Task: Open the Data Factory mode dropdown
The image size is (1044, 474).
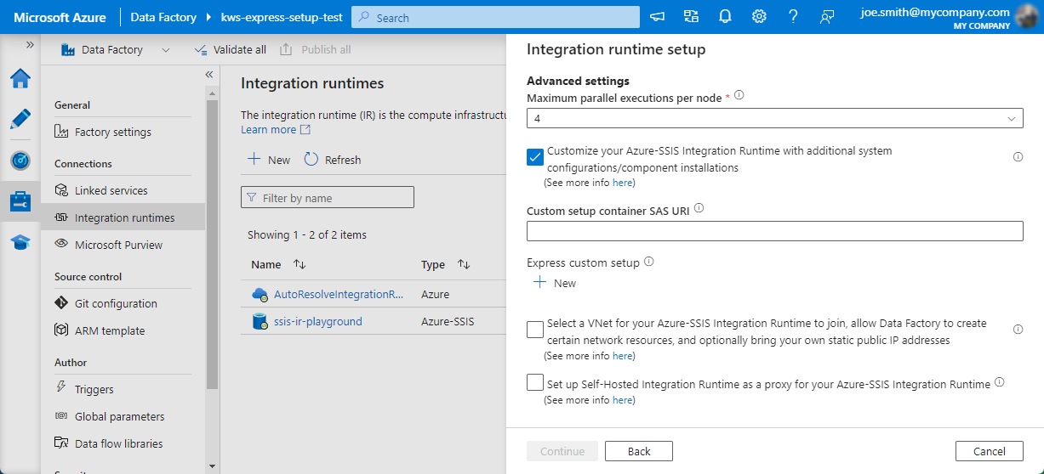Action: 116,50
